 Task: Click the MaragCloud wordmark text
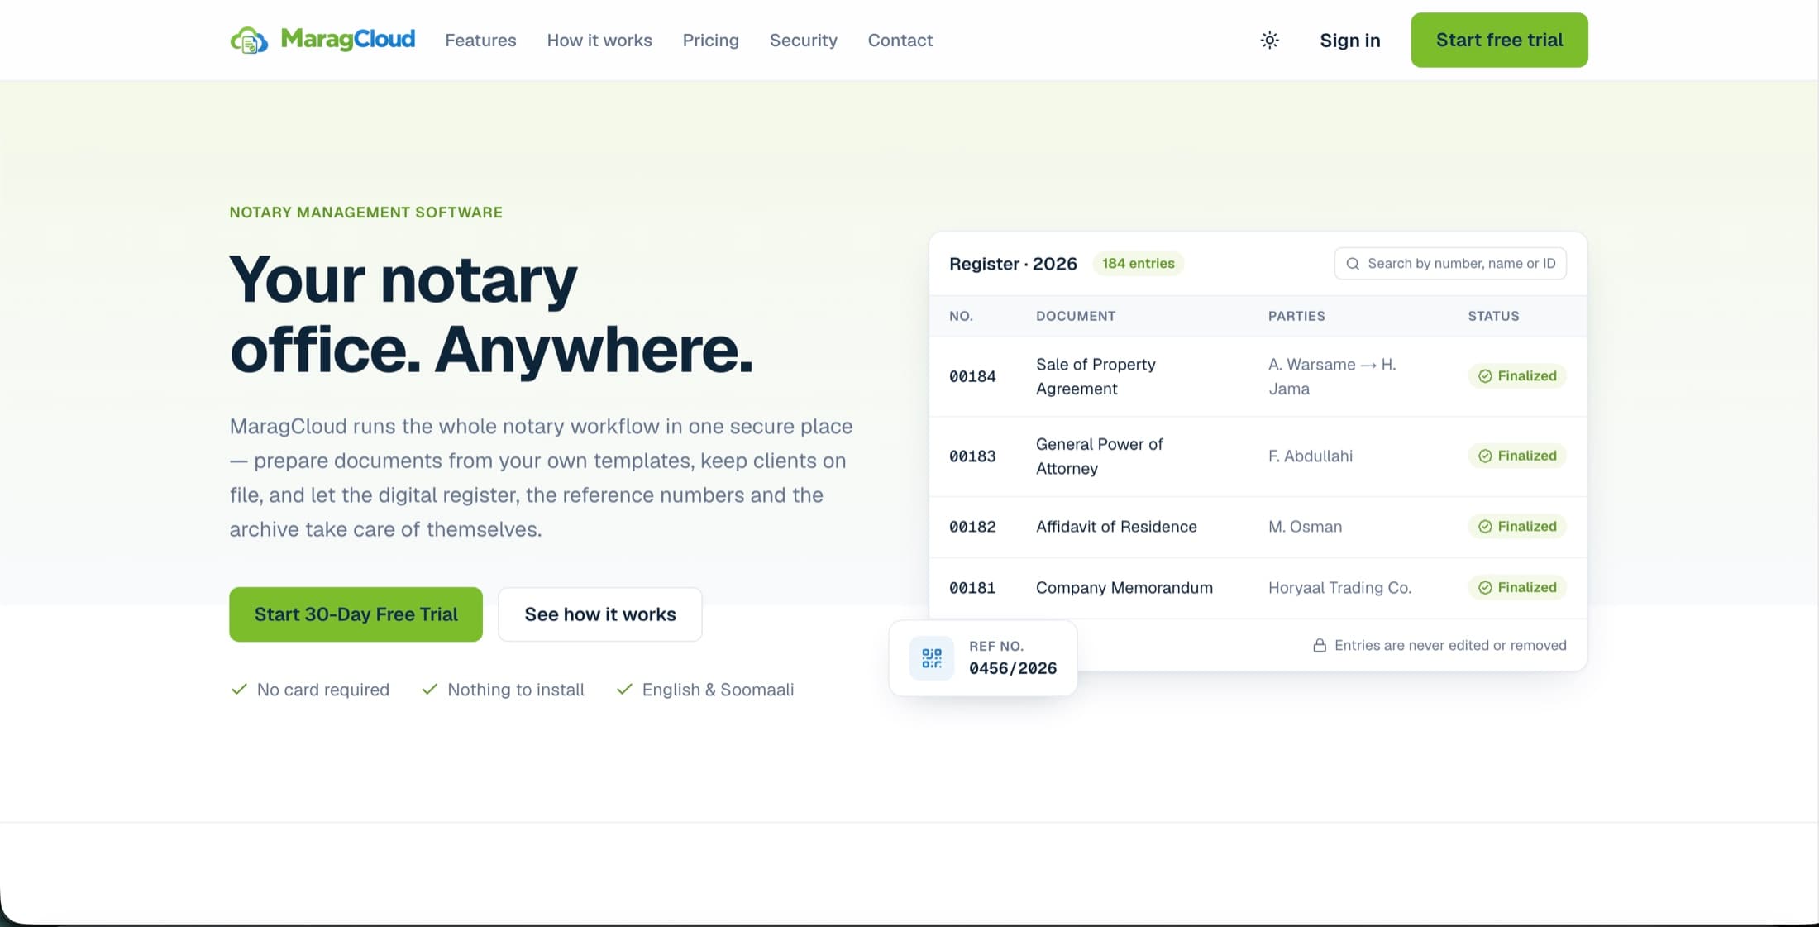pyautogui.click(x=348, y=39)
